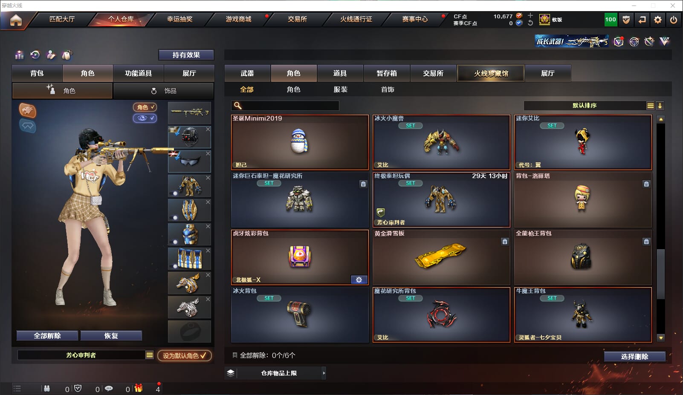Click the magnifier search icon
683x395 pixels.
coord(238,106)
